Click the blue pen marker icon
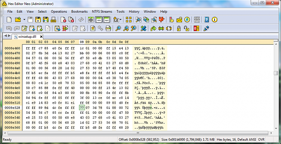 pyautogui.click(x=206, y=28)
